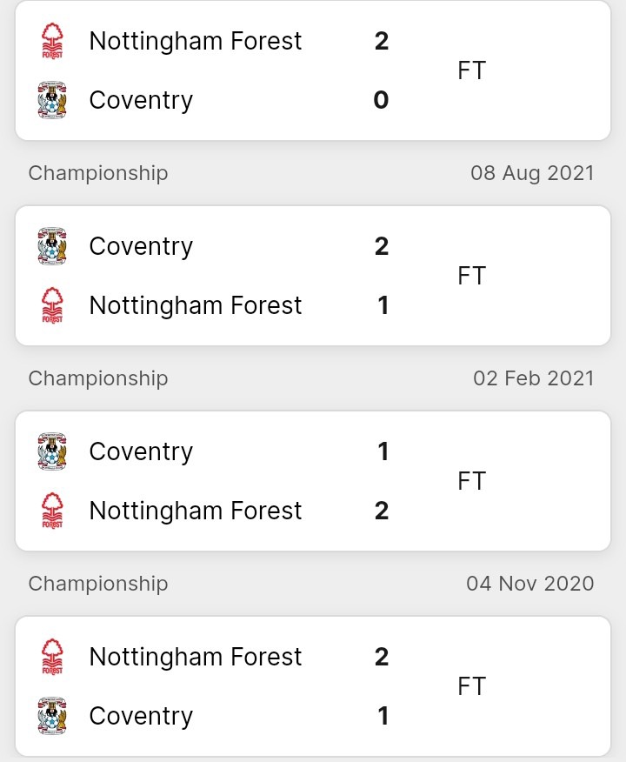
Task: Open FT status of 08 Aug 2021 match
Action: pos(471,276)
